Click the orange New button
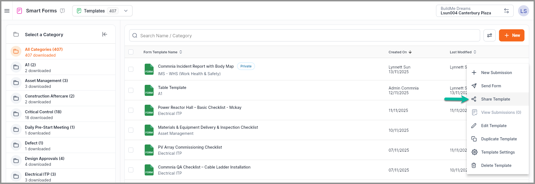Viewport: 535px width, 184px height. tap(511, 35)
